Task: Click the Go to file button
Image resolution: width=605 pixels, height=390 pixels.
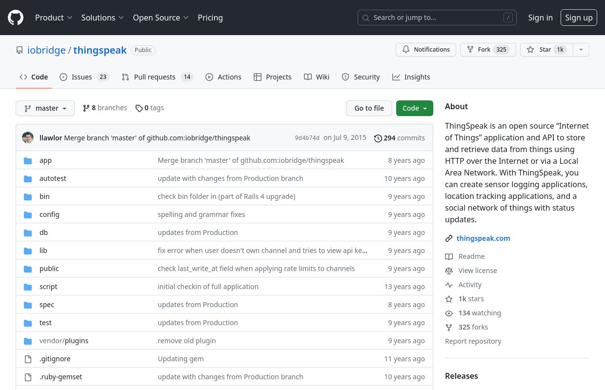Action: [369, 108]
